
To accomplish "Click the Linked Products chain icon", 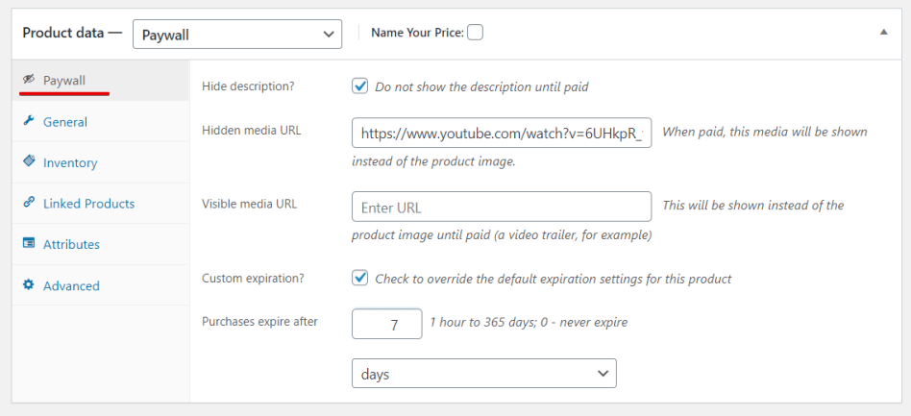I will coord(29,203).
